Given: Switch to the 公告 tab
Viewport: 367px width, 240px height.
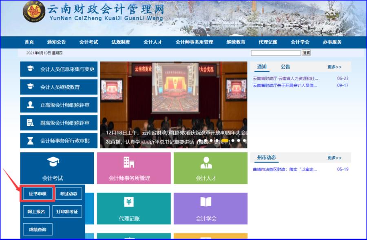Looking at the screenshot, I should (285, 67).
